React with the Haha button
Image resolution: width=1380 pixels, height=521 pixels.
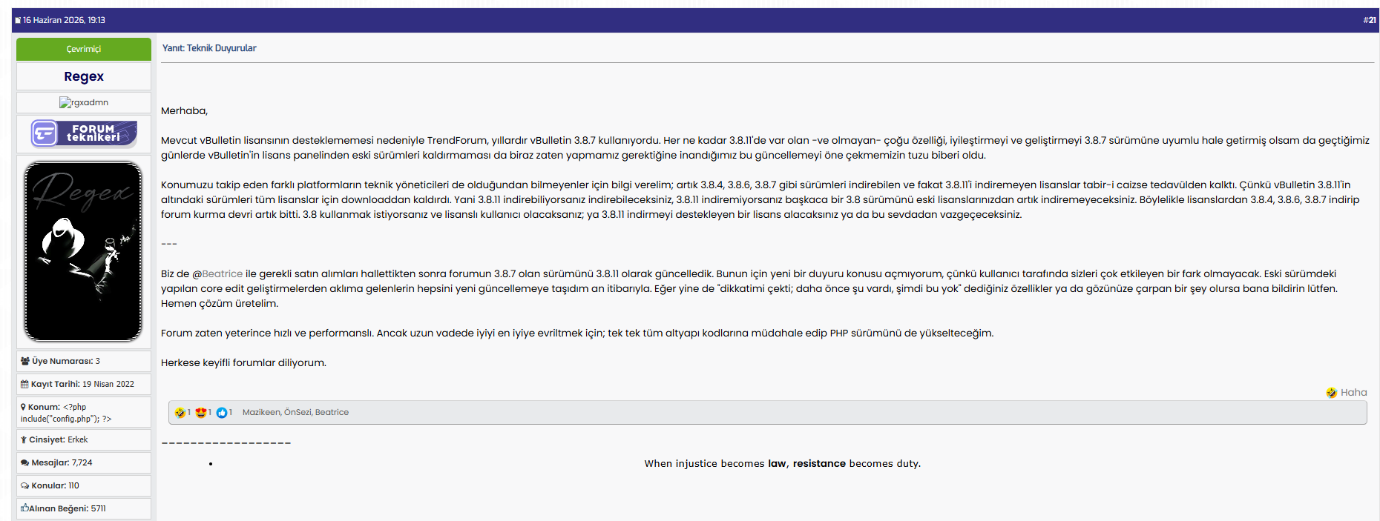[x=1347, y=393]
